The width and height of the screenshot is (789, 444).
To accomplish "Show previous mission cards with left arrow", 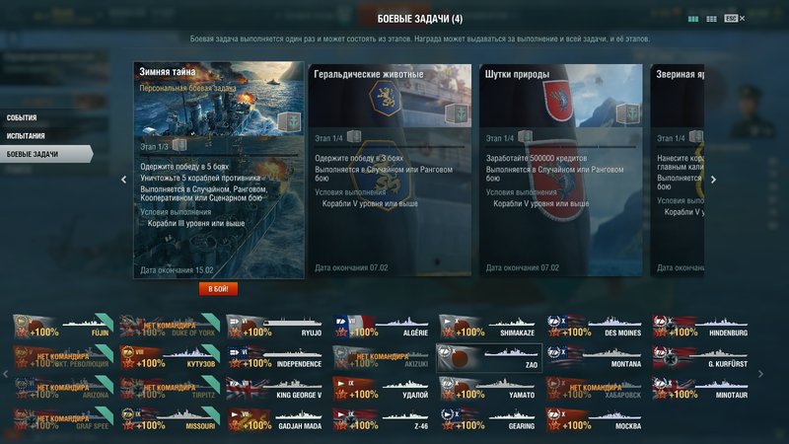I will (x=124, y=180).
